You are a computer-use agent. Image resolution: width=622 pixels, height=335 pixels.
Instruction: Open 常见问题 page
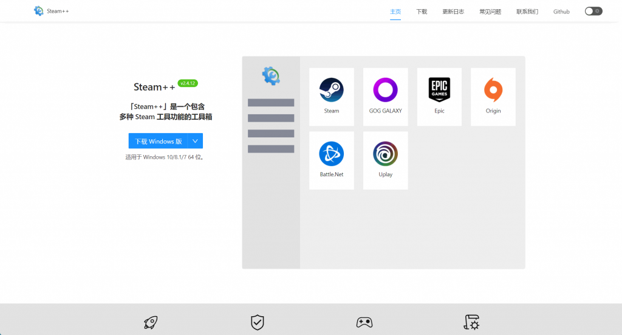490,12
